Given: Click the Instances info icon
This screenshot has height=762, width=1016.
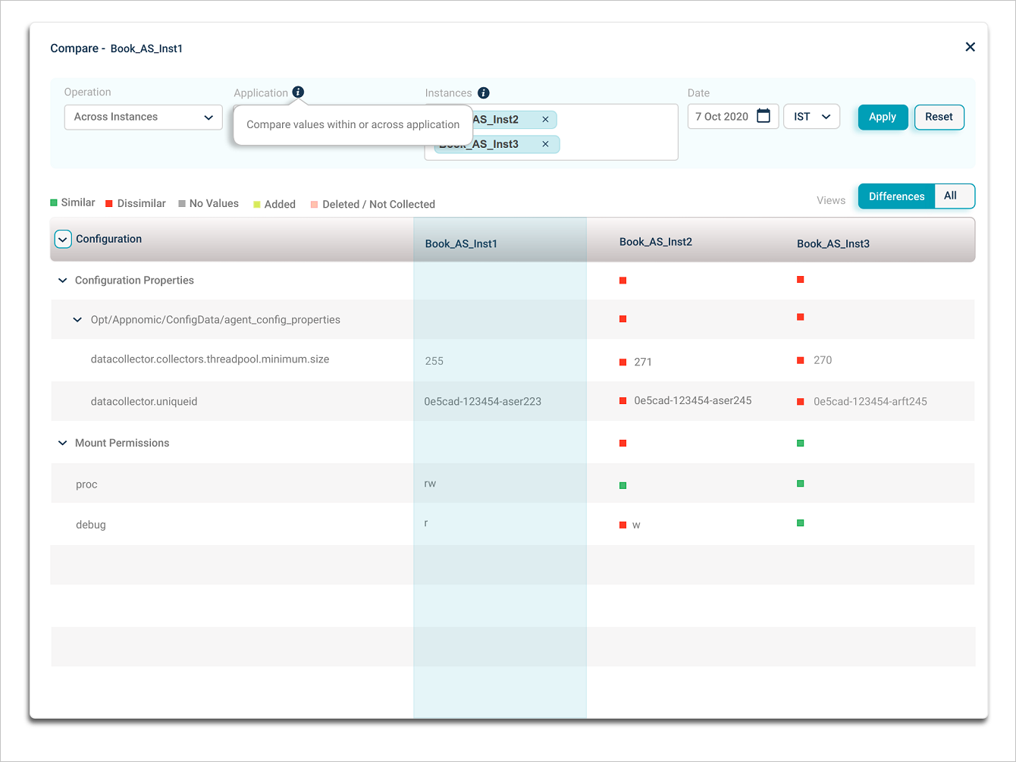Looking at the screenshot, I should click(484, 93).
